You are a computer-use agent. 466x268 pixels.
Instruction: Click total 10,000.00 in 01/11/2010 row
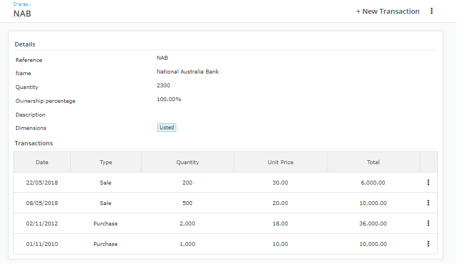pyautogui.click(x=373, y=244)
